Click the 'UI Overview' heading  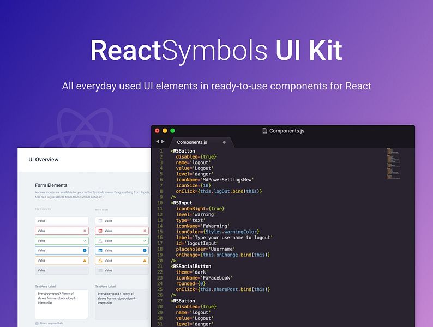coord(44,160)
